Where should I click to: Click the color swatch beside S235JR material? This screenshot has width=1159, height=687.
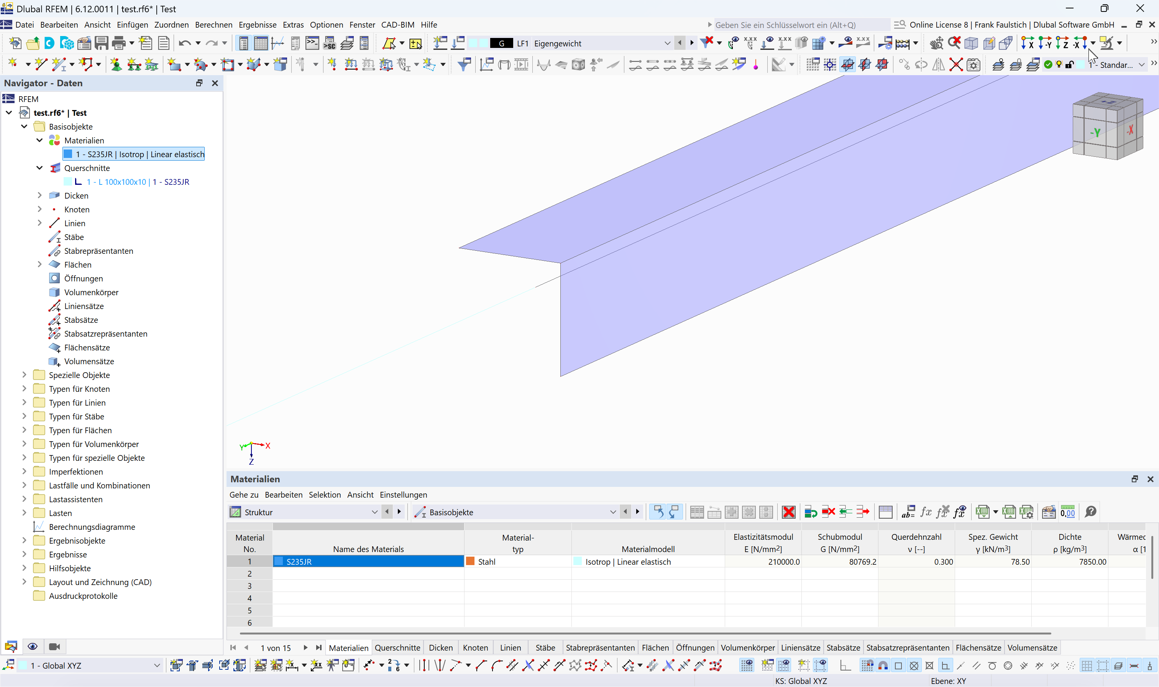[279, 561]
